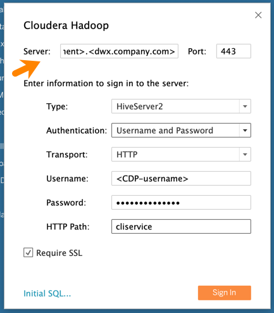The height and width of the screenshot is (313, 274).
Task: Click the HTTP Path label text
Action: click(68, 227)
